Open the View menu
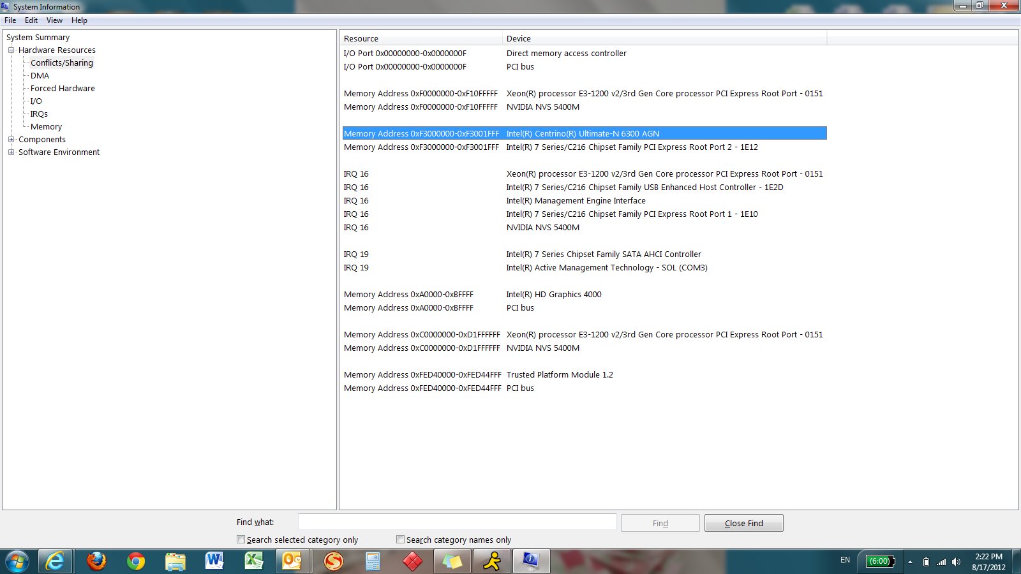This screenshot has width=1021, height=574. [x=54, y=20]
